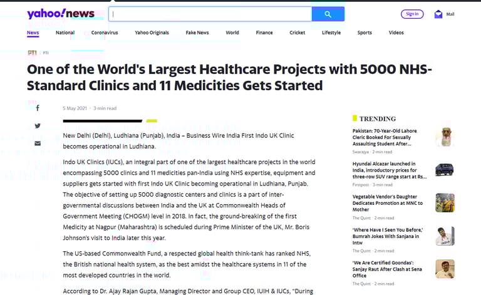Viewport: 481px width, 295px height.
Task: Click the Swarajya source label
Action: tap(361, 152)
